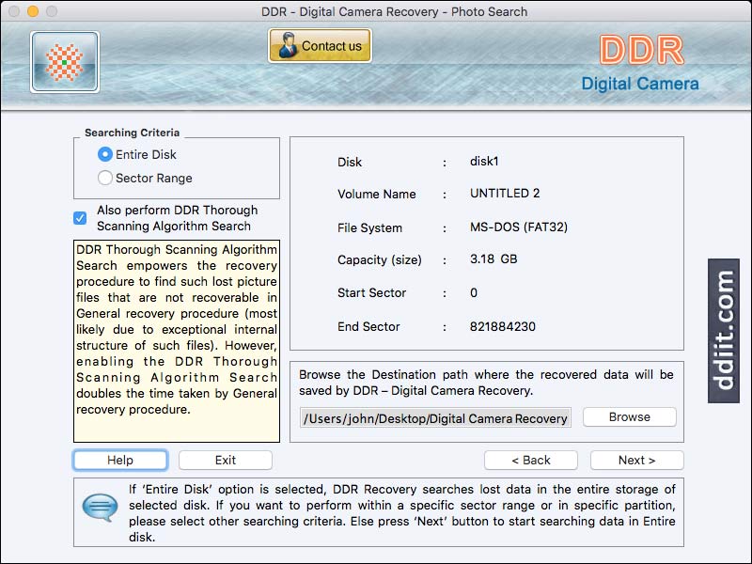This screenshot has height=564, width=752.
Task: Click the Exit button
Action: tap(225, 460)
